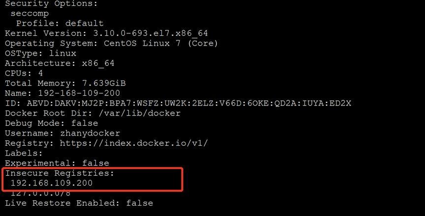Click the Docker registry URL https://index.docker.io/v1/
Viewport: 425px width, 216px height.
point(134,143)
